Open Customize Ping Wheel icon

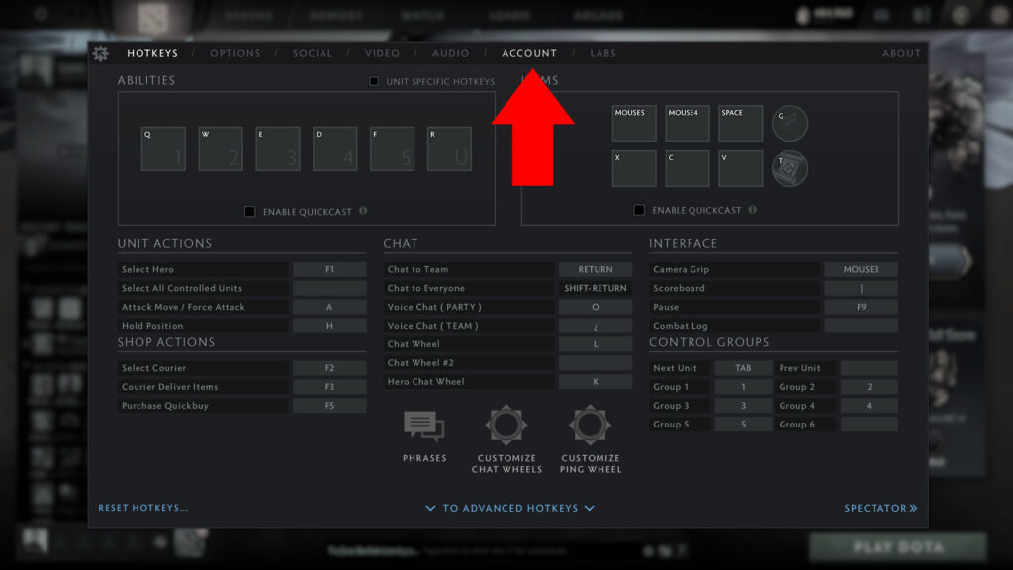click(591, 425)
